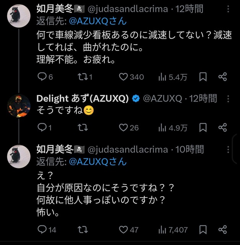Open Delight あず(AZUXQ) profile name
Screen dimensions: 240x245
coord(83,99)
